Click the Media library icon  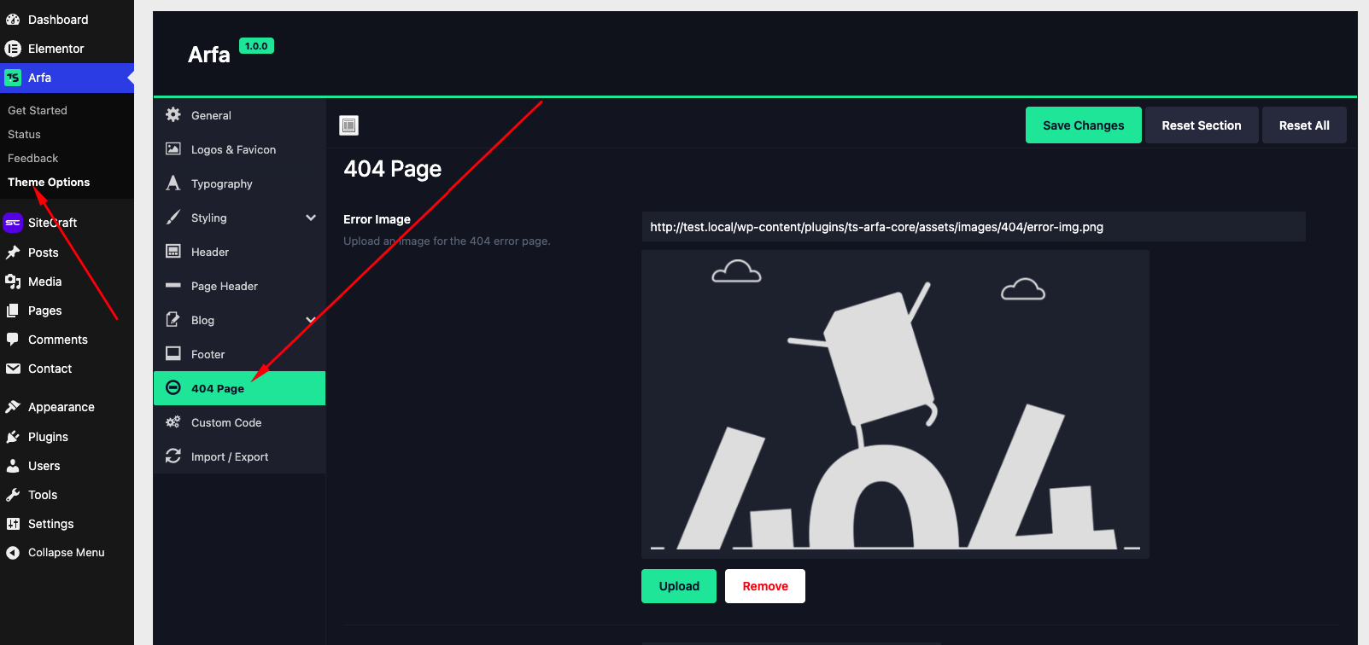click(13, 282)
